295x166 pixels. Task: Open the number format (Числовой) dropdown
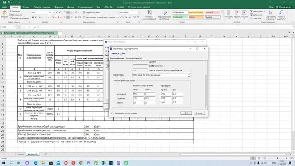(x=138, y=12)
